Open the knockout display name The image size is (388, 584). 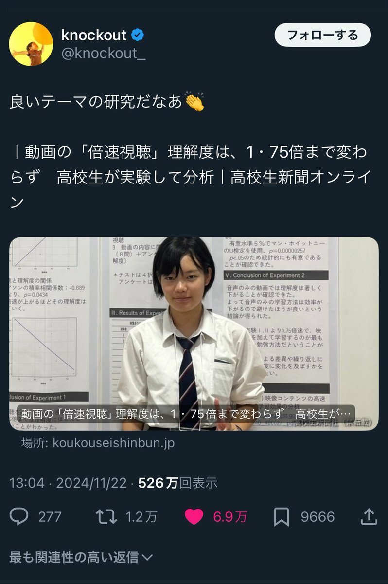[94, 35]
